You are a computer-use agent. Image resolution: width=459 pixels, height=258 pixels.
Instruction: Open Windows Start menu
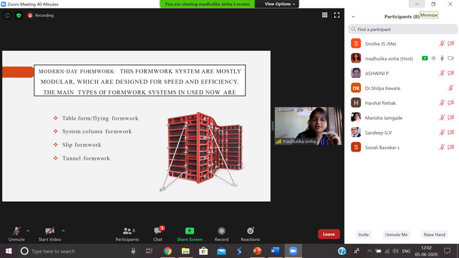9,251
